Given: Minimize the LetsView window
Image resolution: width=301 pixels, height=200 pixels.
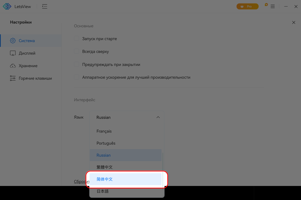Looking at the screenshot, I should pos(286,7).
